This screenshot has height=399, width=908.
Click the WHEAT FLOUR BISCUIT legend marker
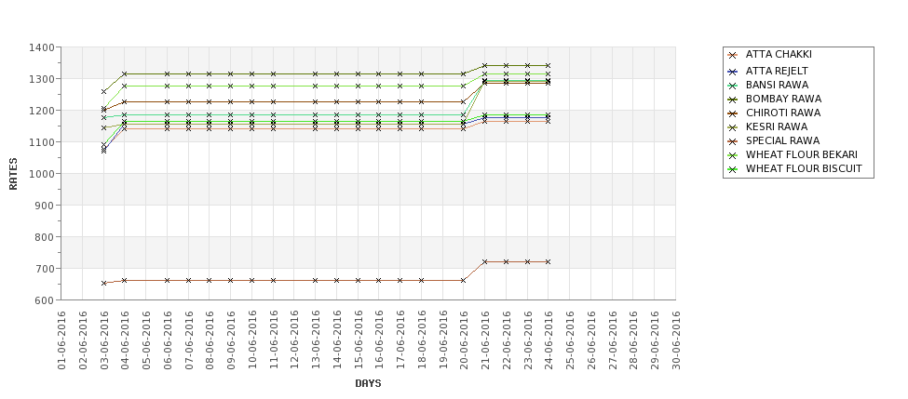733,169
